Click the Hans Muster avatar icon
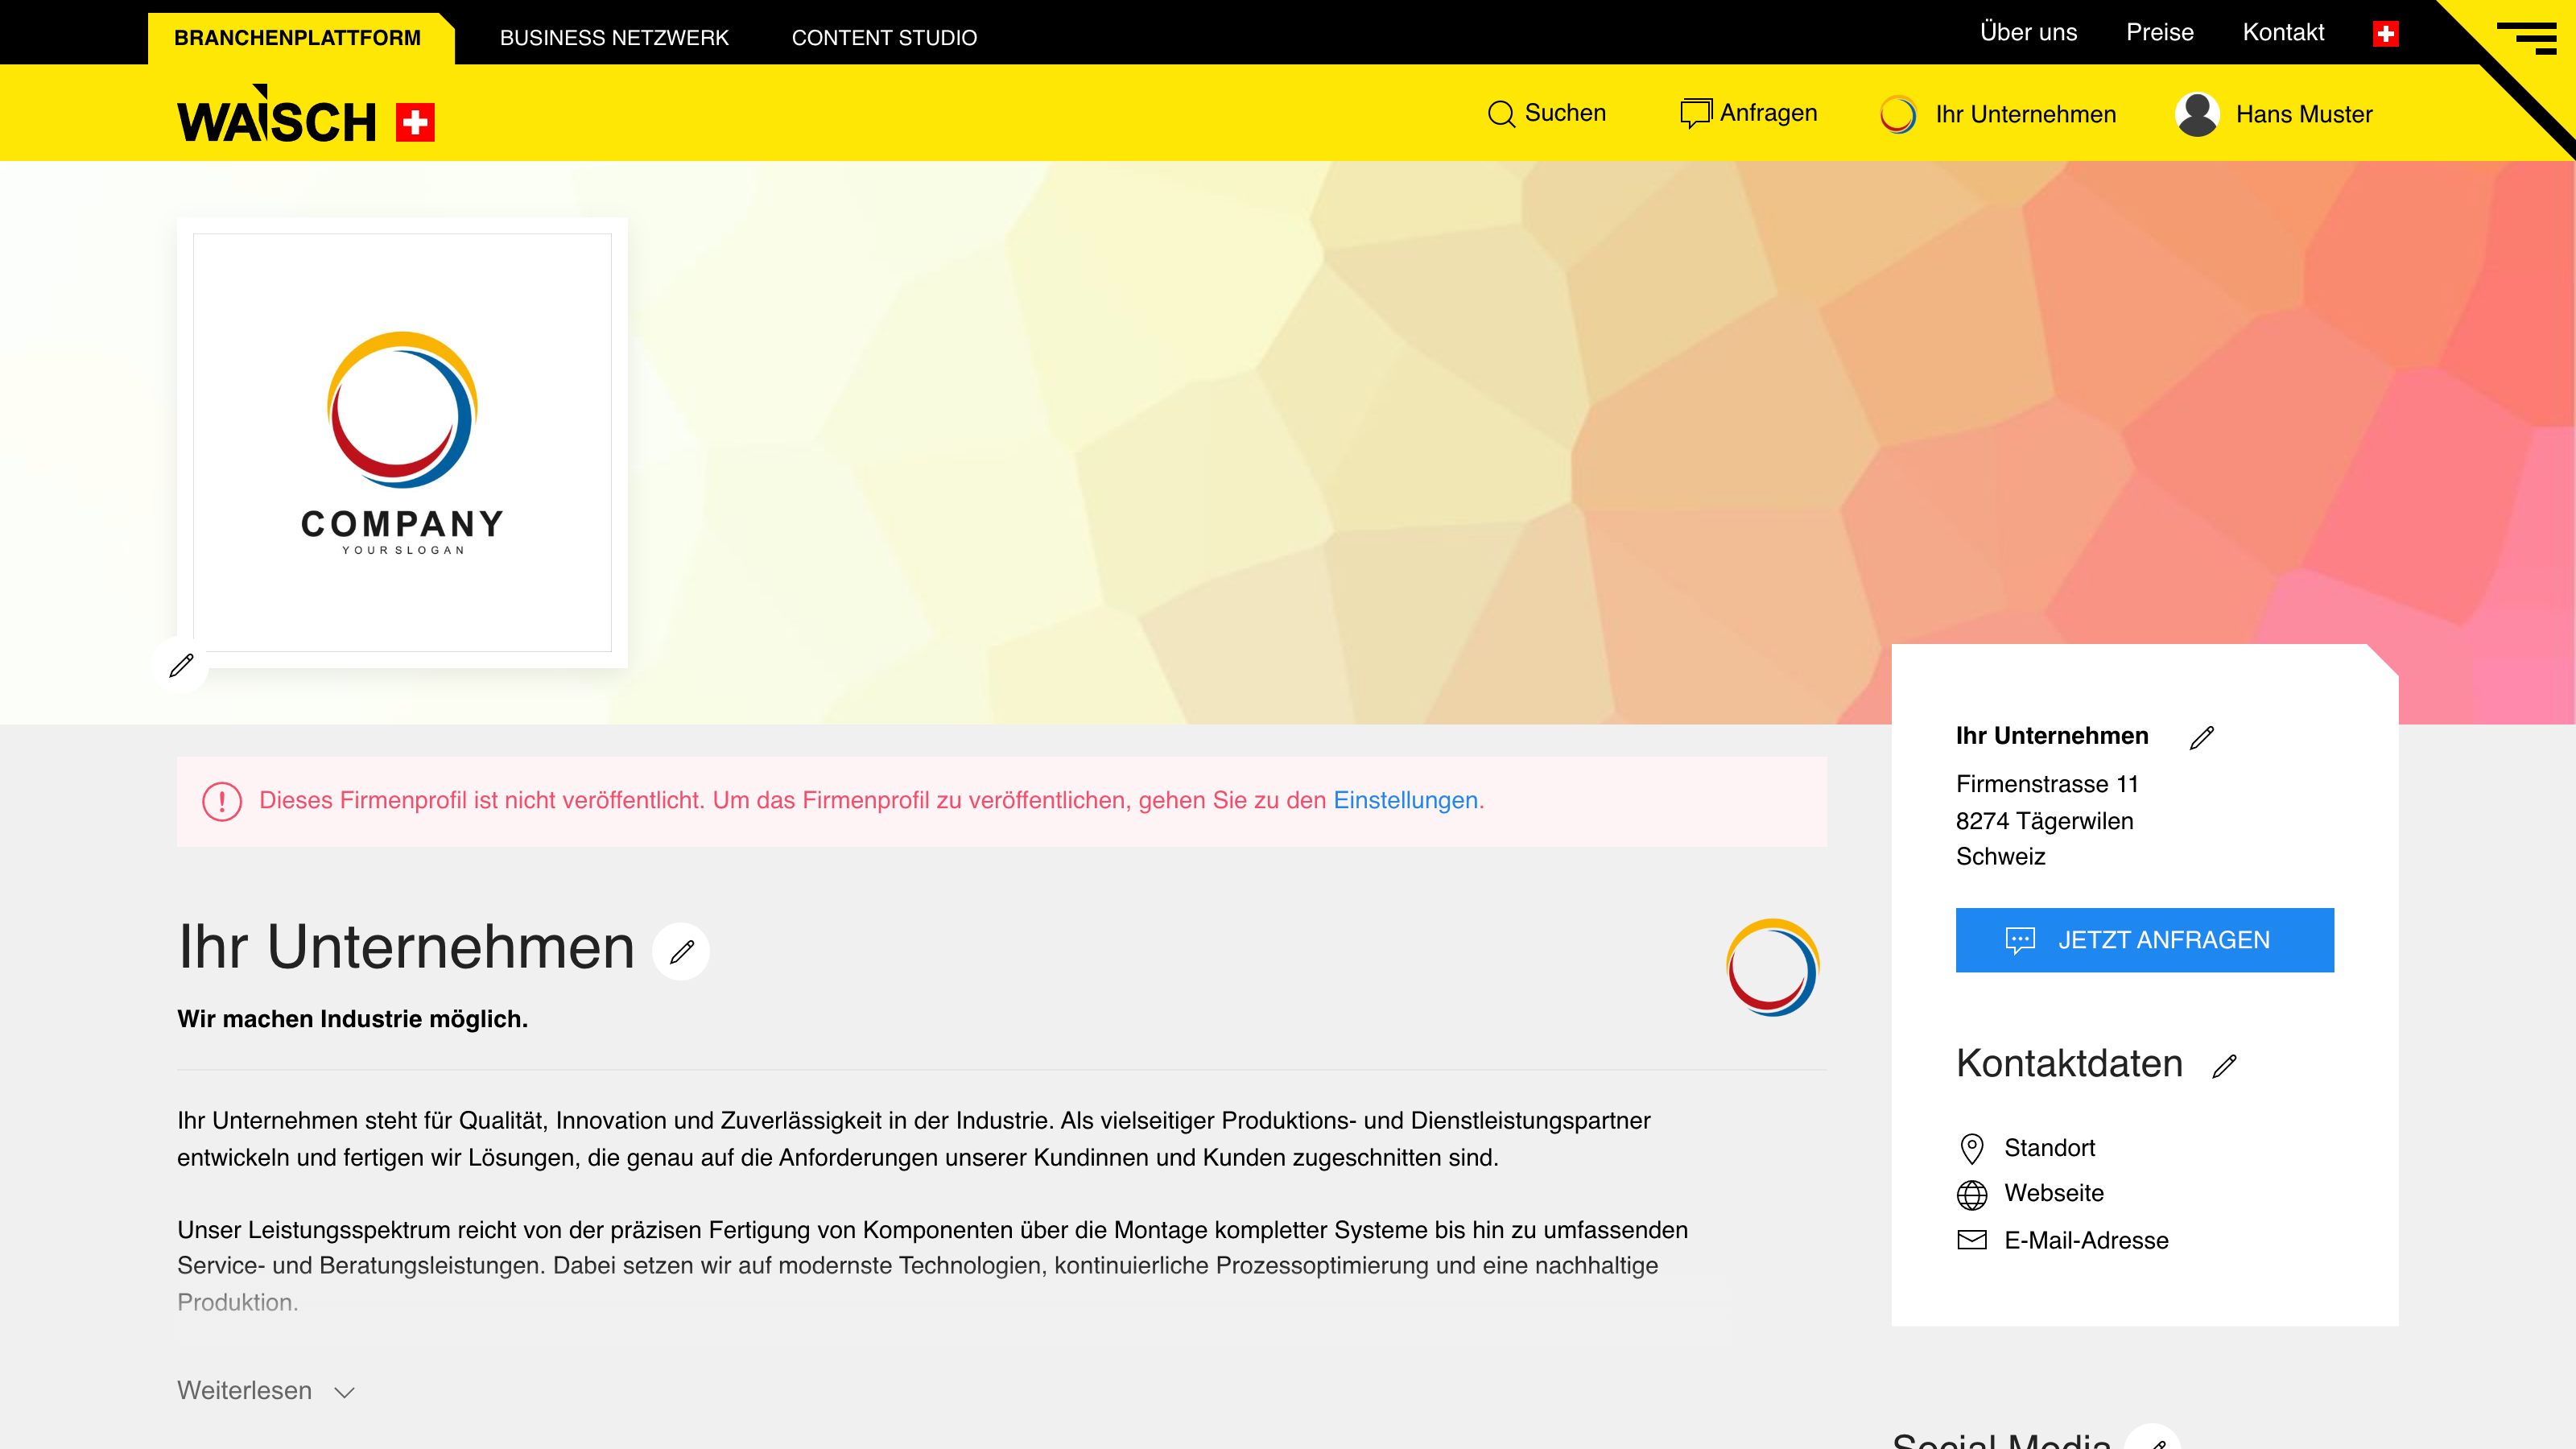 [2197, 114]
